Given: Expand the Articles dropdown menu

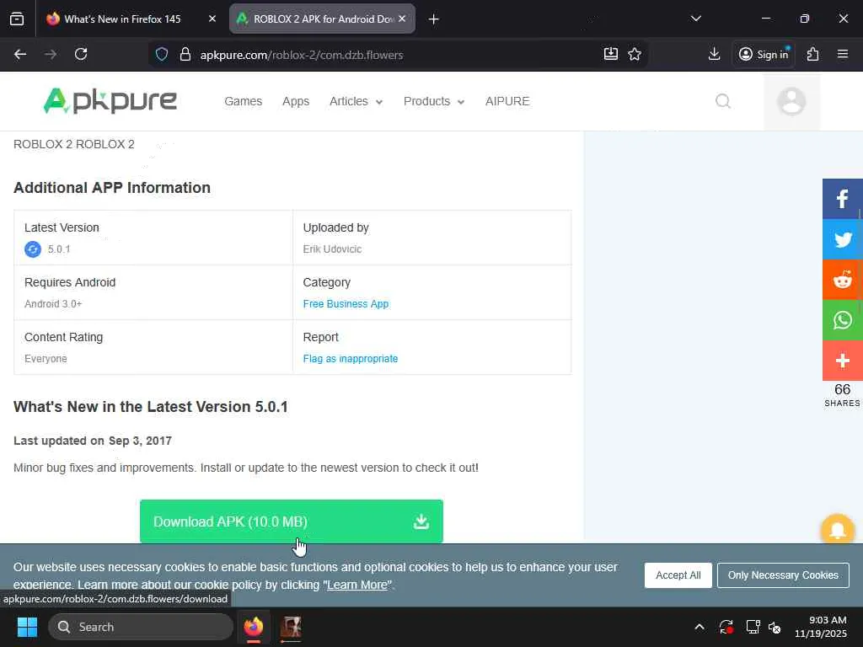Looking at the screenshot, I should pos(356,101).
